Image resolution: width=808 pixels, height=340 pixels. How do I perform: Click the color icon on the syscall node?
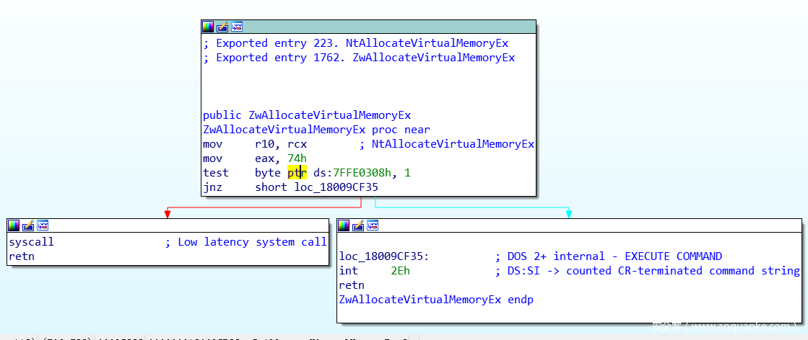[x=14, y=225]
